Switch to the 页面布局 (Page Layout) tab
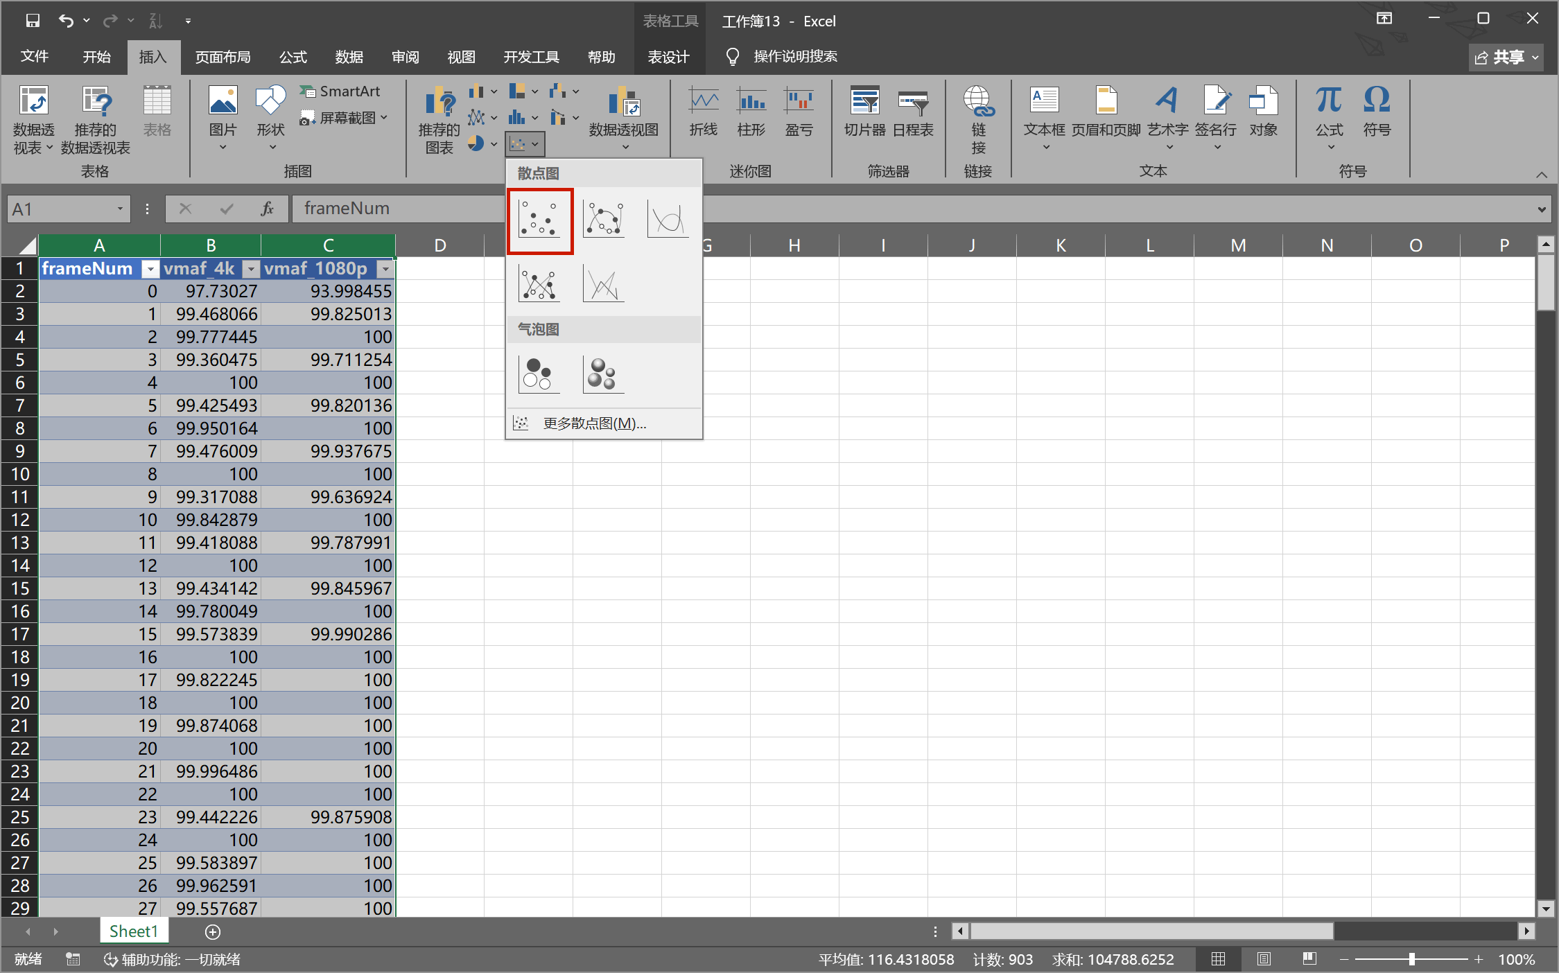This screenshot has height=973, width=1559. [x=223, y=57]
